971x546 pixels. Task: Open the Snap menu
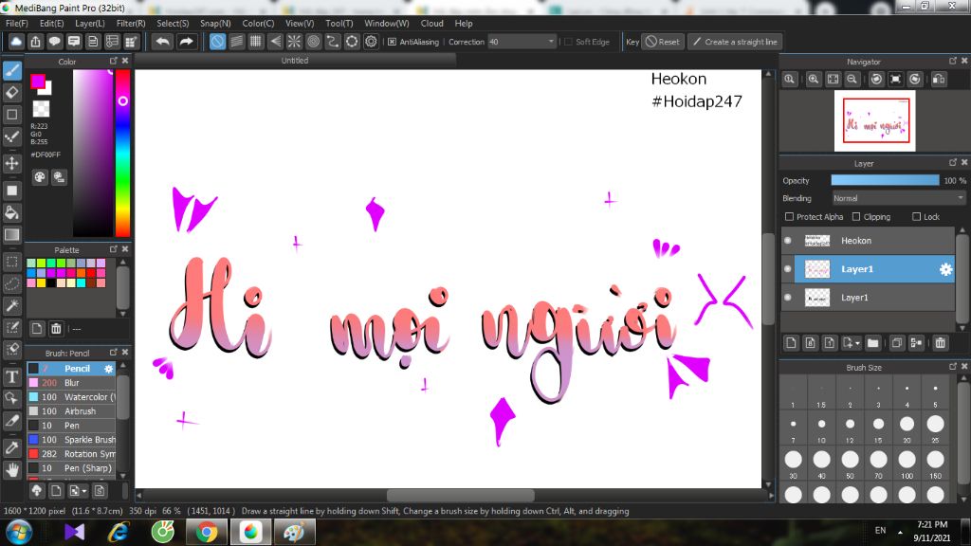point(215,24)
